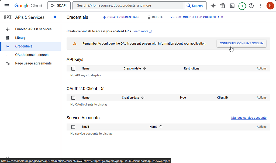
Task: Open the Gemini AI sparkle assistant
Action: tap(213, 6)
